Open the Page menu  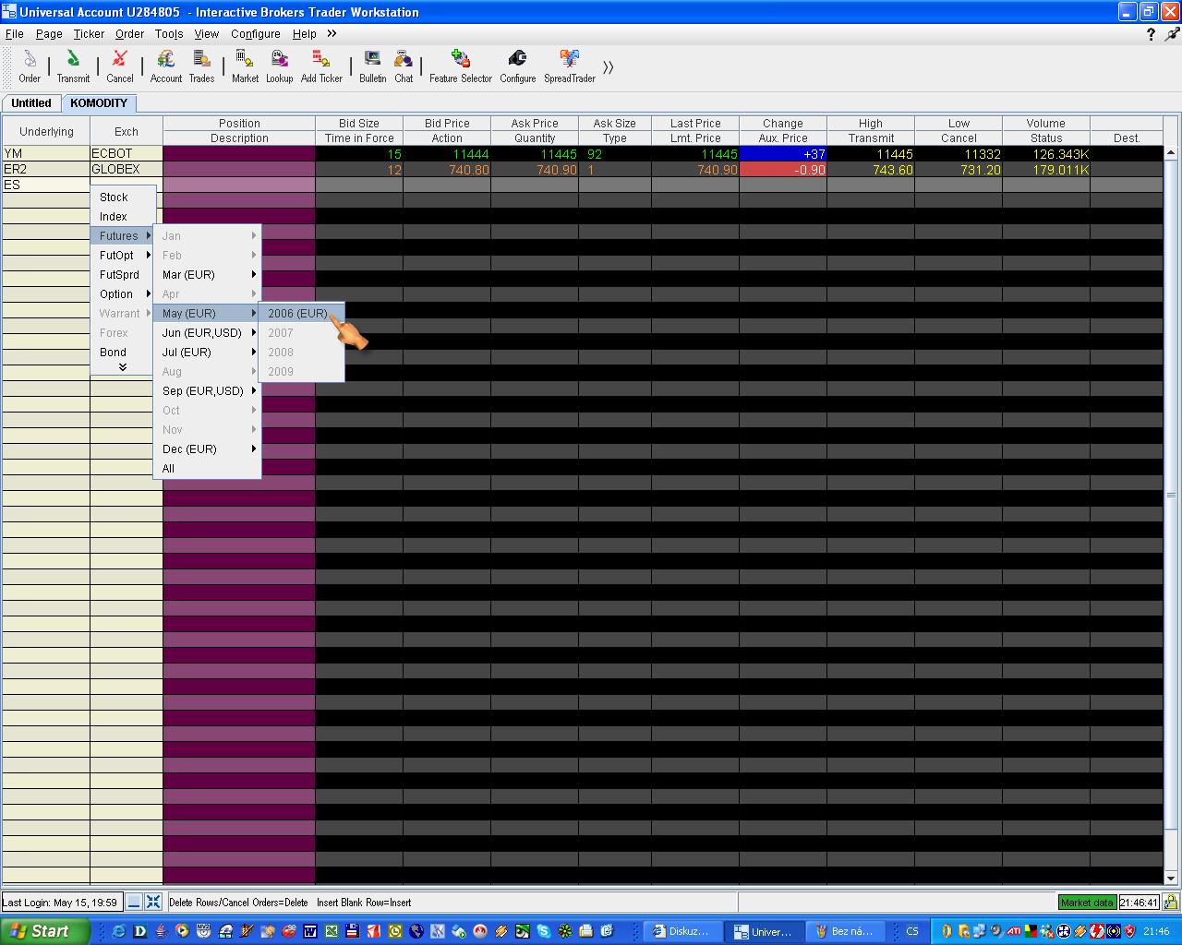pyautogui.click(x=49, y=34)
